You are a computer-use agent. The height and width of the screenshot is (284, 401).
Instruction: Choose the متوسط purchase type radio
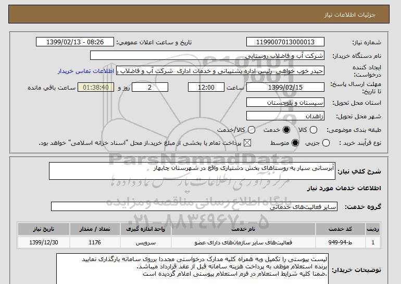(295, 143)
